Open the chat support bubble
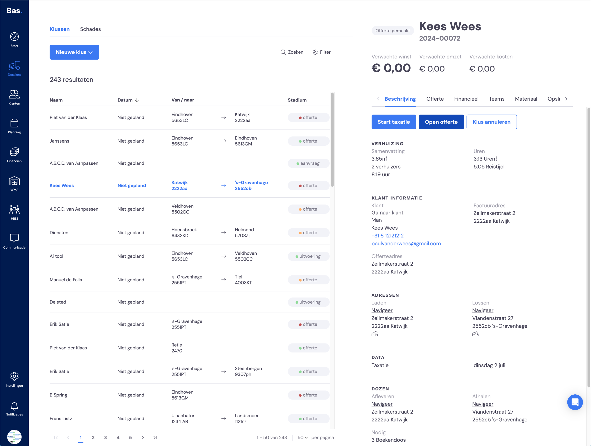Image resolution: width=591 pixels, height=446 pixels. click(575, 402)
